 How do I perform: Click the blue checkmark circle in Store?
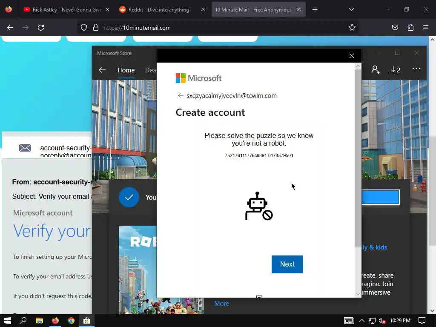(x=129, y=197)
